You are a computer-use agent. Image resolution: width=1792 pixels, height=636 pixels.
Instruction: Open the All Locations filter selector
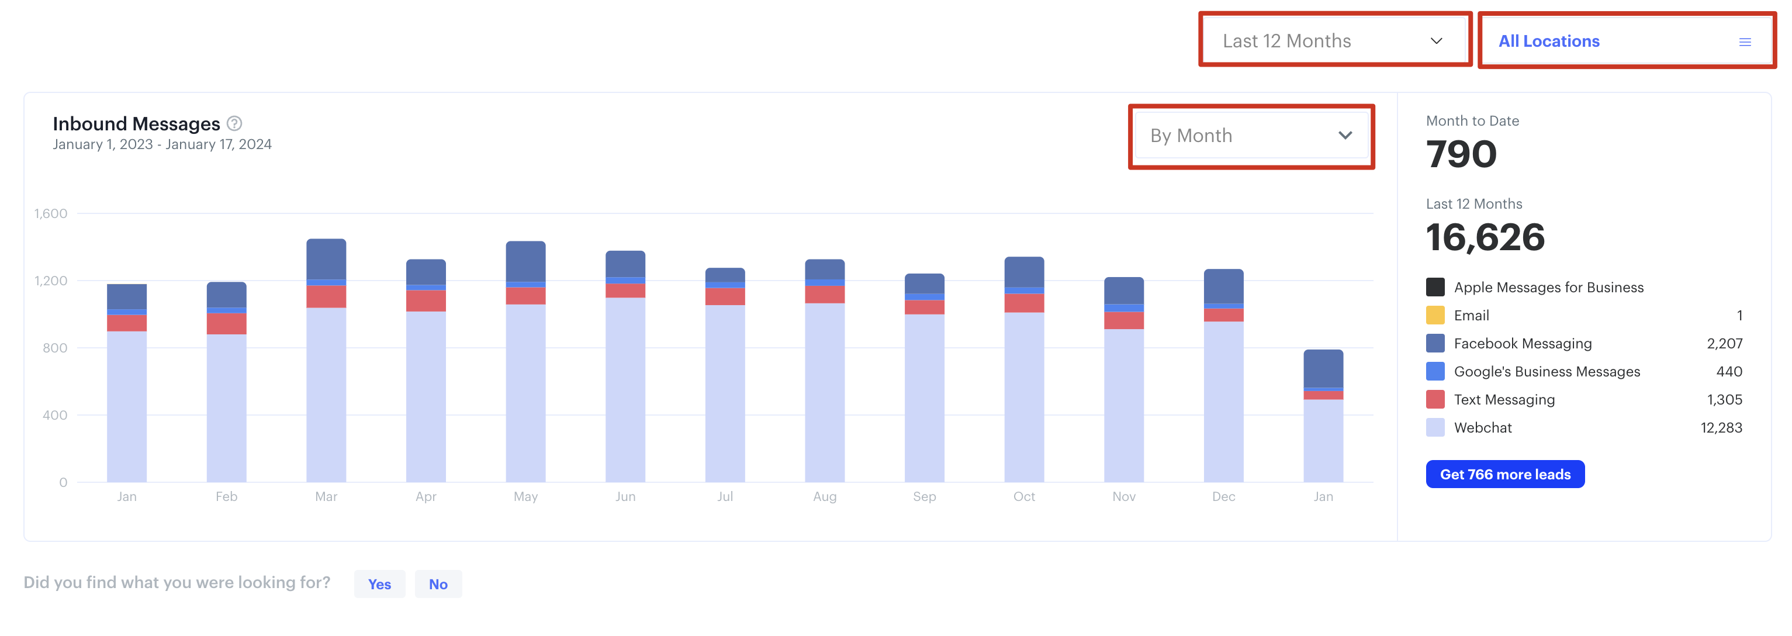1600,42
